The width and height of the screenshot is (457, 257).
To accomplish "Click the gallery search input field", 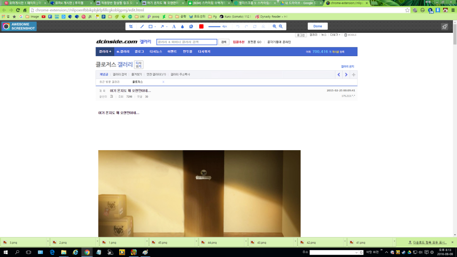I will point(186,42).
